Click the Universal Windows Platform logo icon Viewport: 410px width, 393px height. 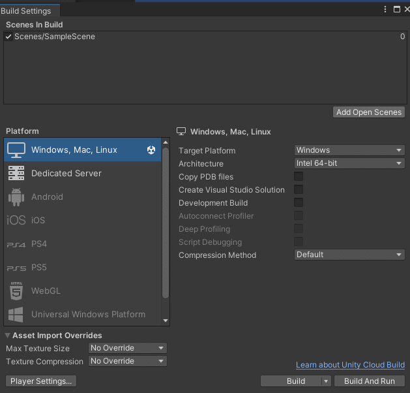(x=16, y=315)
